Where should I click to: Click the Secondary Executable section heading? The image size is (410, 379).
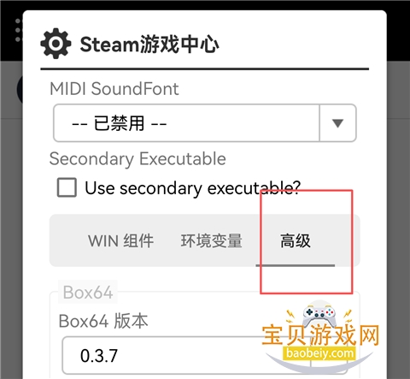pos(138,159)
